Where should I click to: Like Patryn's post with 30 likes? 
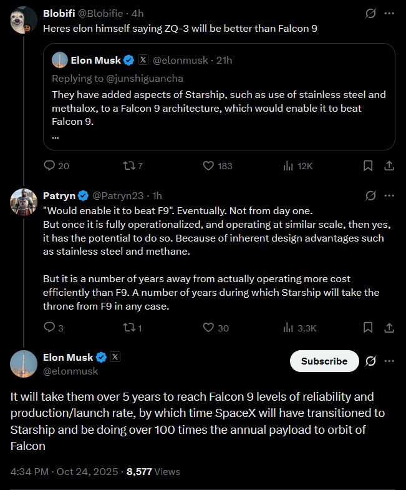210,327
